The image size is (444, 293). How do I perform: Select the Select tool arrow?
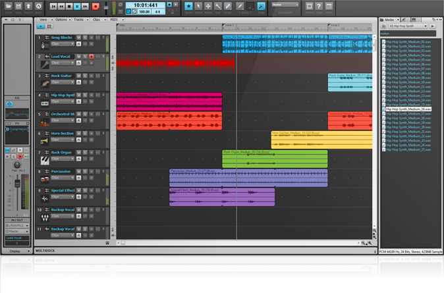coord(198,6)
